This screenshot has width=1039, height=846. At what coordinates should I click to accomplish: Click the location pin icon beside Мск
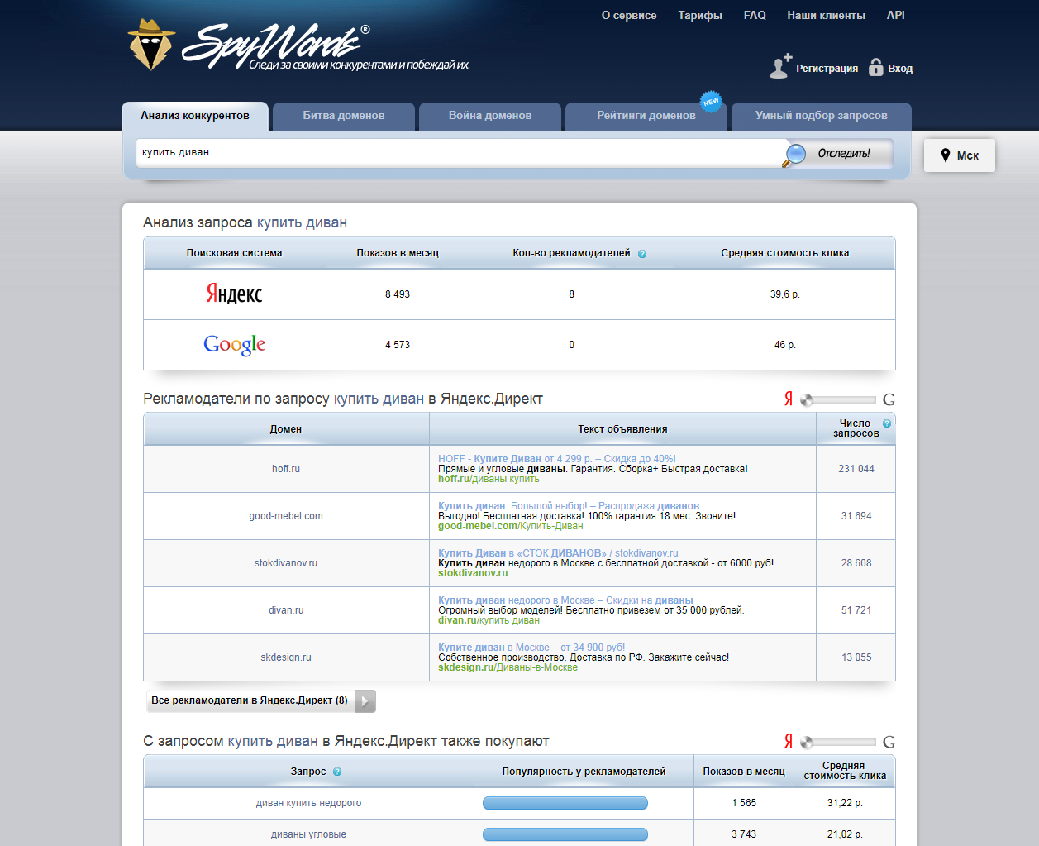pos(946,155)
